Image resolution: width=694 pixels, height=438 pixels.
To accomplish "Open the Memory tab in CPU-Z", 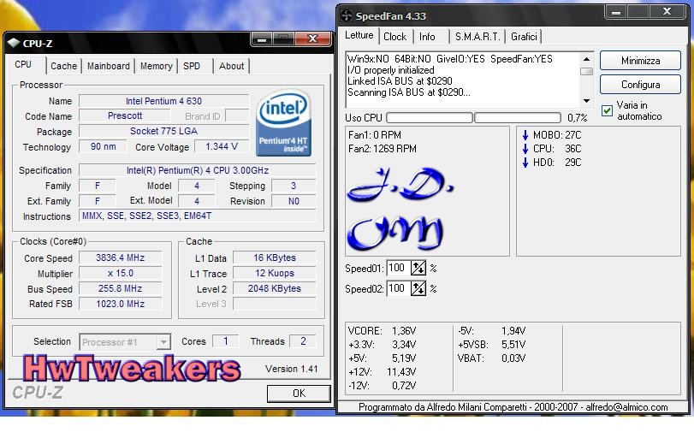I will (x=156, y=66).
